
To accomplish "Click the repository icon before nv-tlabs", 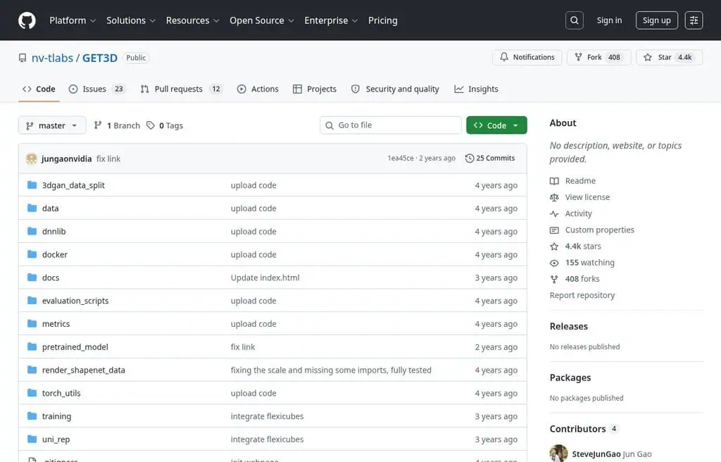I will (22, 58).
